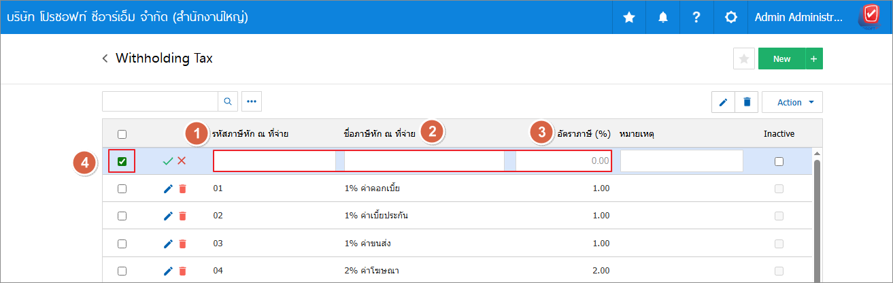Image resolution: width=893 pixels, height=283 pixels.
Task: Cancel new row with red X
Action: click(182, 161)
